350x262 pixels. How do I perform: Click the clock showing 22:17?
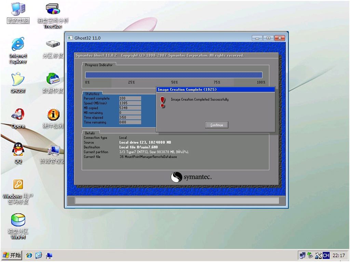tap(339, 255)
